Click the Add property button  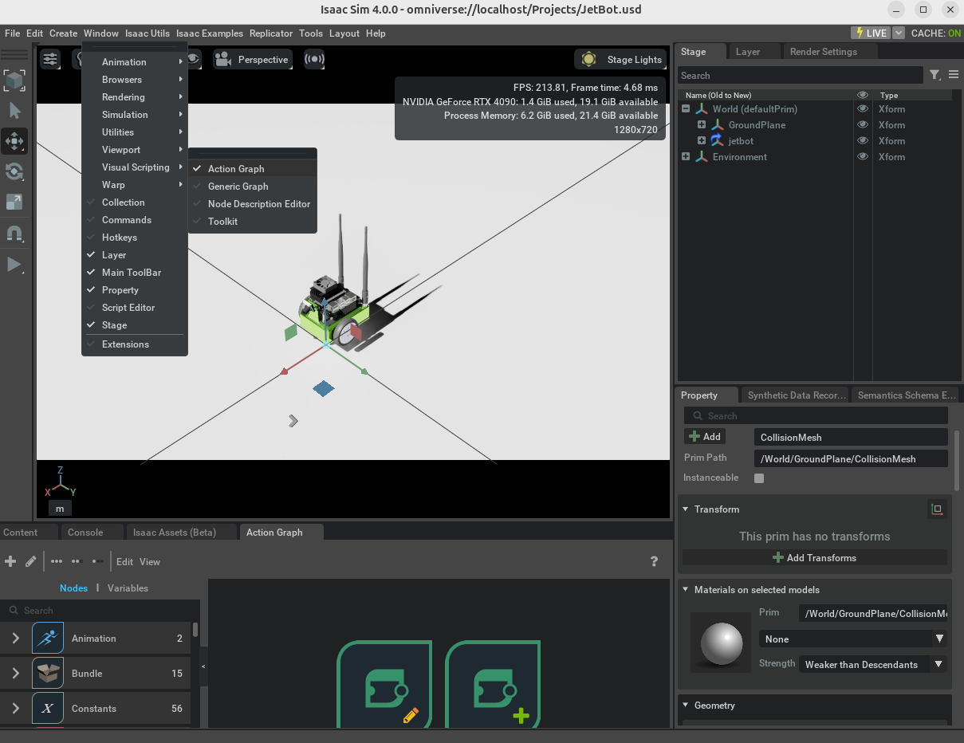[x=705, y=437]
